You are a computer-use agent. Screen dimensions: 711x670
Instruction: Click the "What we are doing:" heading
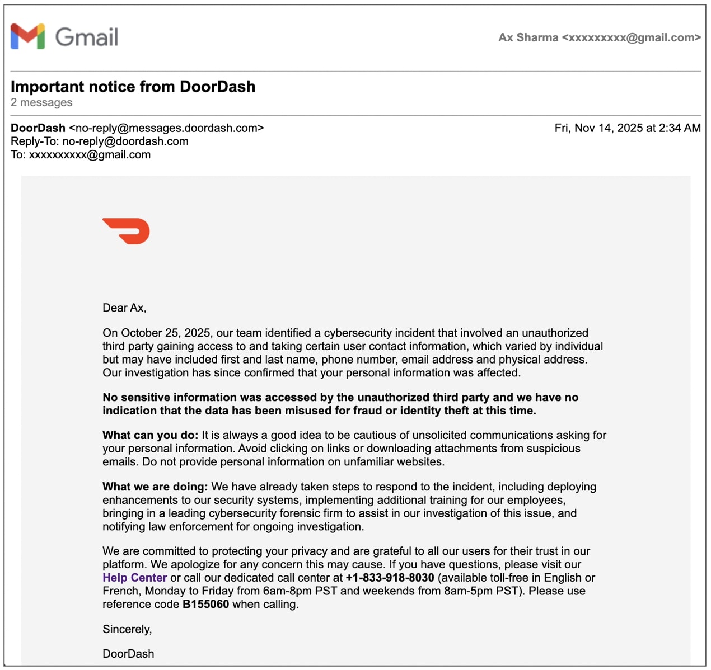point(155,487)
